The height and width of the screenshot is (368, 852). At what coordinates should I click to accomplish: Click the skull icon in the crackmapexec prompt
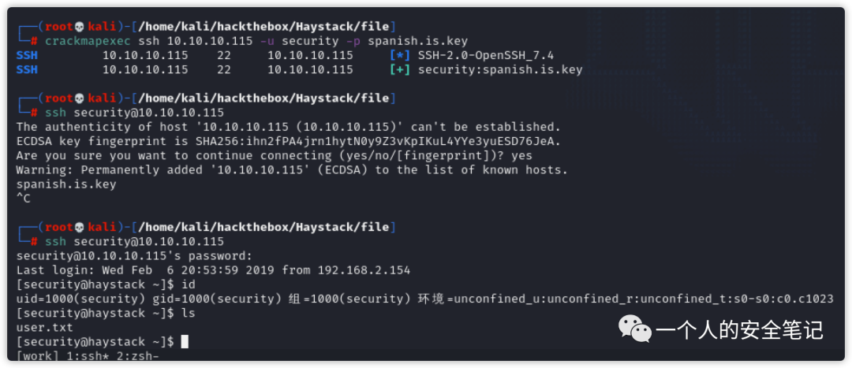78,27
